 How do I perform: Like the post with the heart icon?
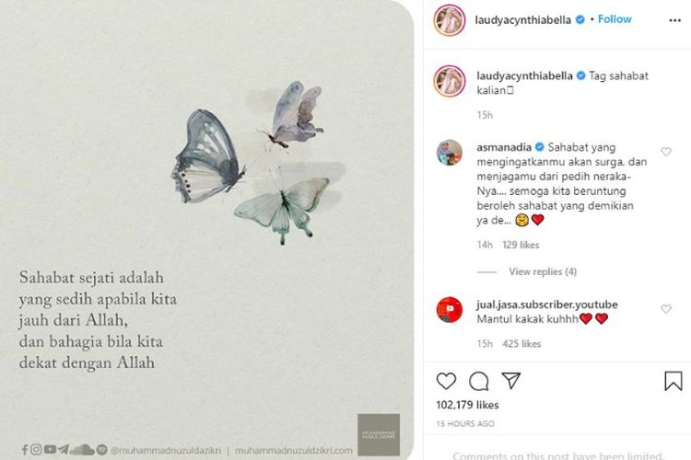[446, 381]
